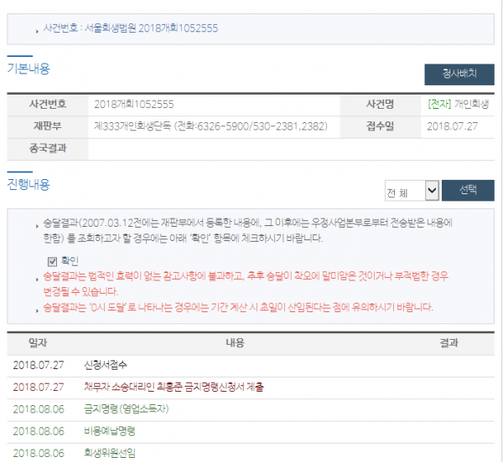Select the 비용예납명령 entry

pos(110,431)
